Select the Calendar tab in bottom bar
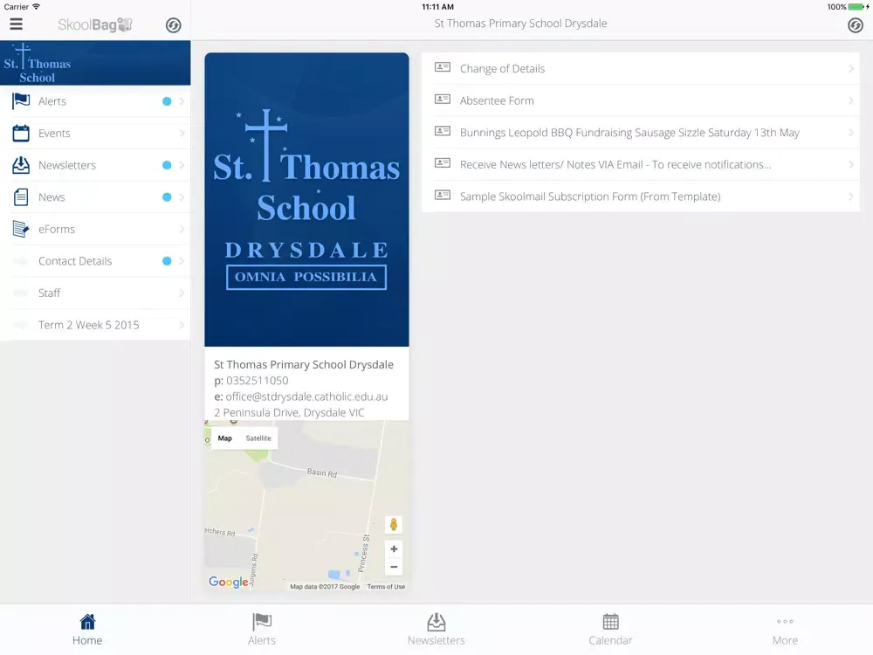873x655 pixels. (610, 630)
